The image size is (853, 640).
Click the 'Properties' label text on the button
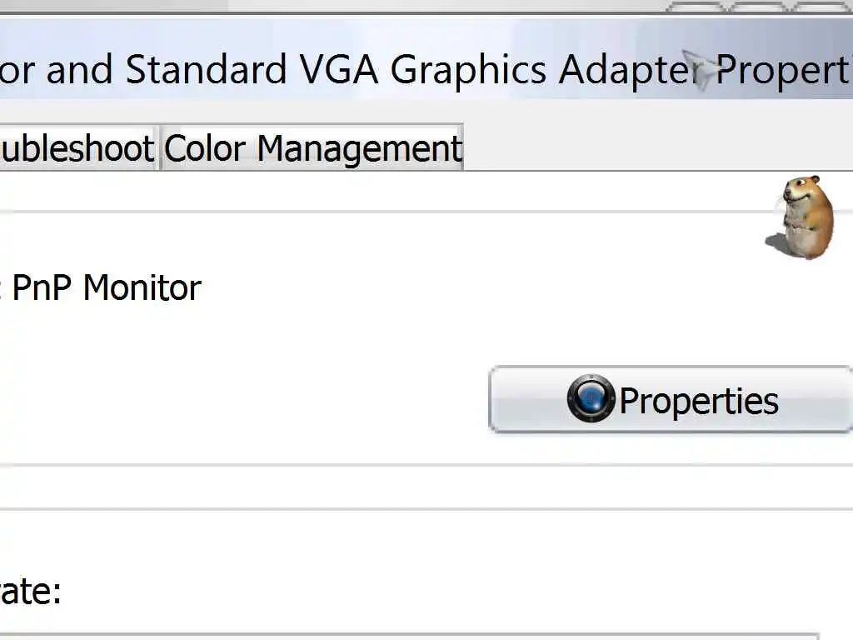tap(698, 401)
